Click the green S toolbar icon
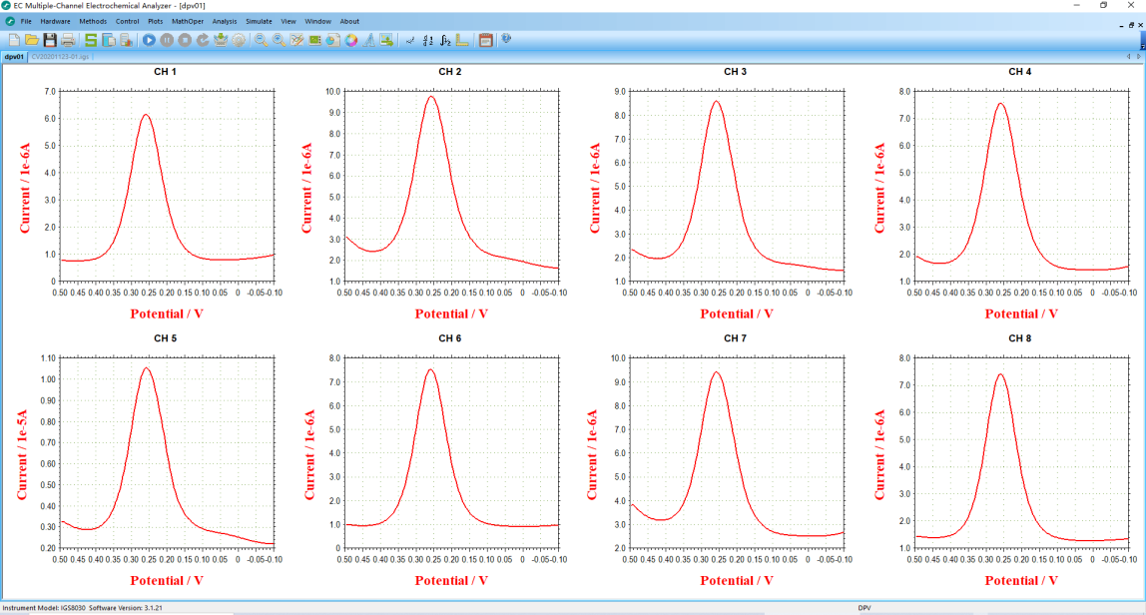Screen dimensions: 1146x615 pos(91,40)
